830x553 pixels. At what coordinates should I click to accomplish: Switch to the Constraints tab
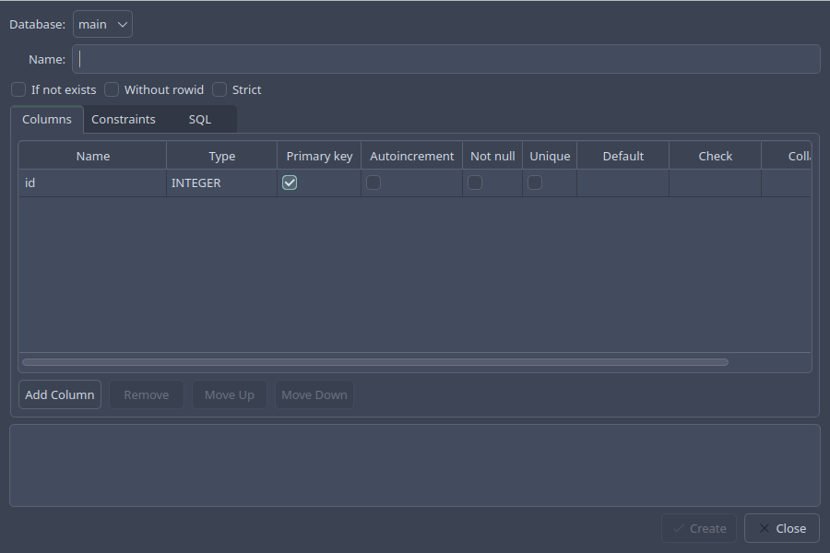[x=124, y=119]
